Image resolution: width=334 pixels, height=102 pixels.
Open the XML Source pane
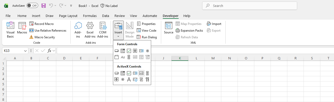point(169,28)
